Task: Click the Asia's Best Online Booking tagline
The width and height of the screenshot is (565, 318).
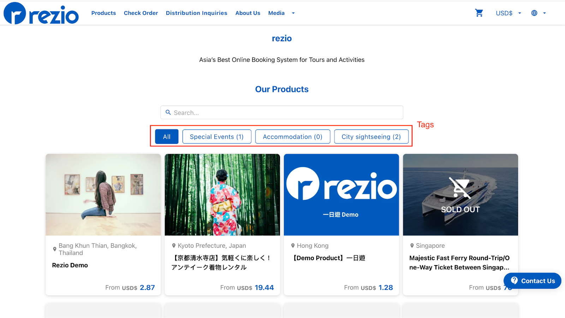Action: coord(282,60)
